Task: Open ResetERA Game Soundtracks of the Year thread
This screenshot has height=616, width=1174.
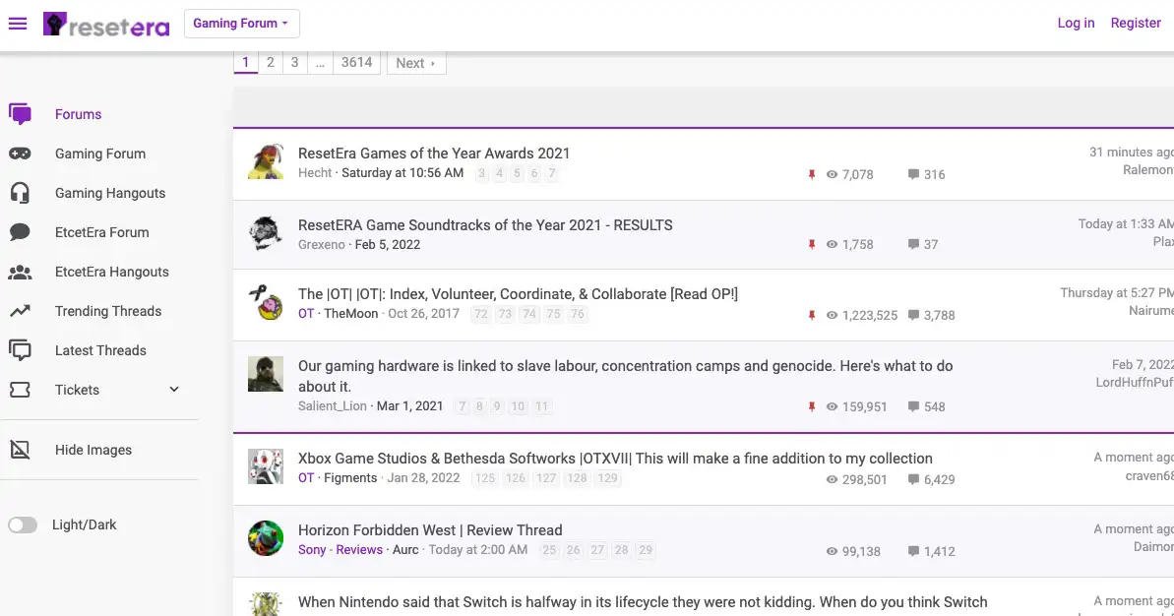Action: click(x=485, y=224)
